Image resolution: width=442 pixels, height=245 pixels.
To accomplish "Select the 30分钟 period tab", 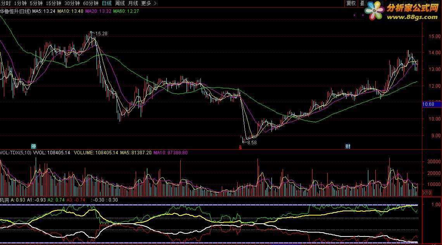I will (72, 3).
